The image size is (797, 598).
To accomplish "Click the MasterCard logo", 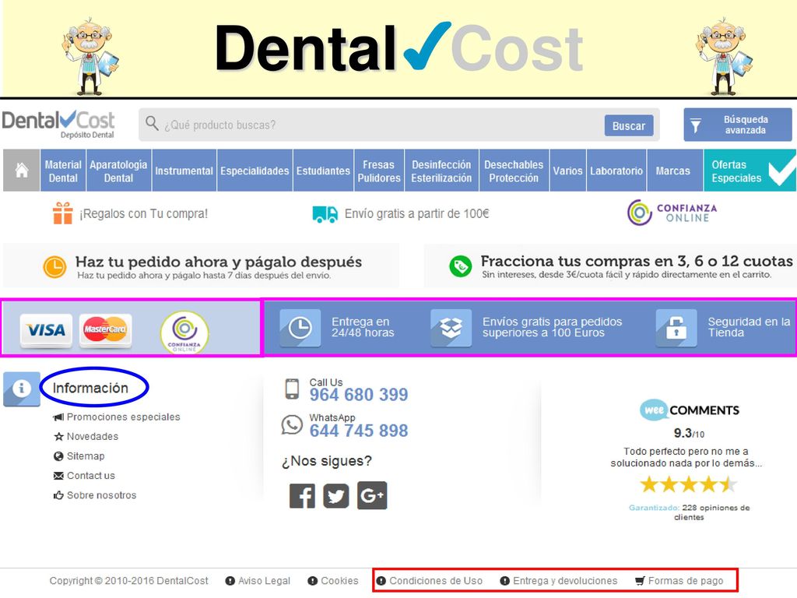I will click(x=105, y=330).
